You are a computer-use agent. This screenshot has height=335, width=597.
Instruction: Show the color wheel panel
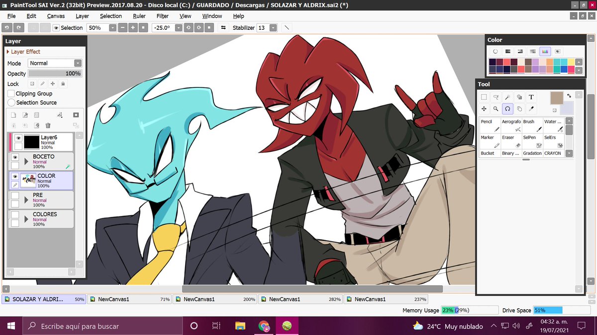(496, 51)
